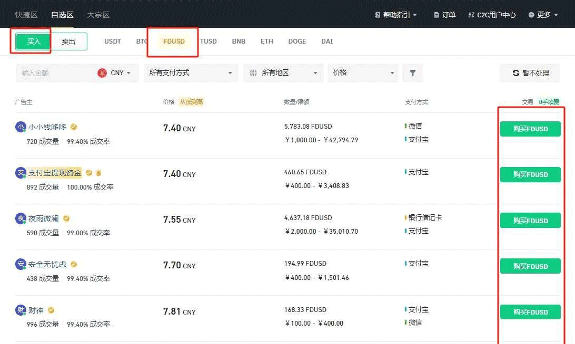Viewport: 575px width, 344px height.
Task: Click the 订单 orders icon
Action: tap(438, 15)
